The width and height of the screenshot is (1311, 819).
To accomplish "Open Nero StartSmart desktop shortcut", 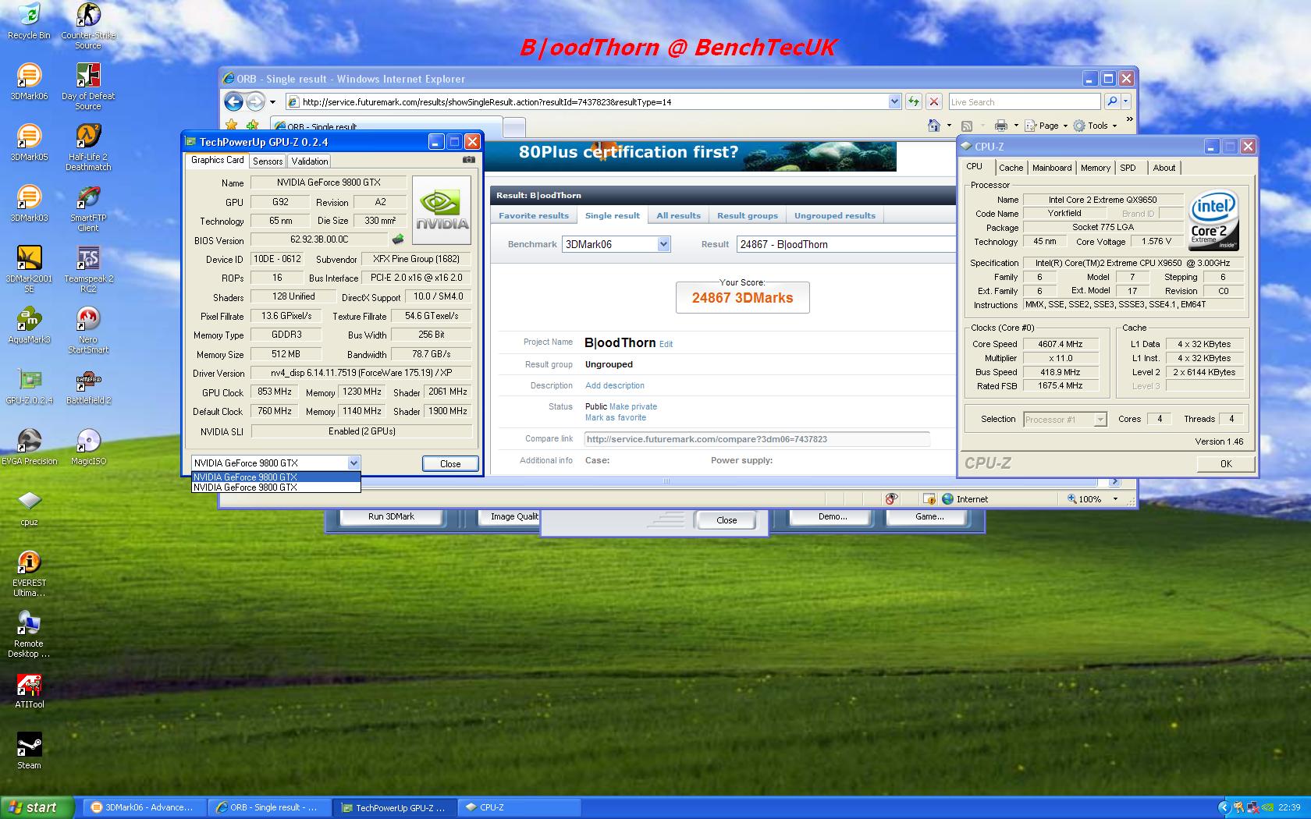I will click(88, 329).
